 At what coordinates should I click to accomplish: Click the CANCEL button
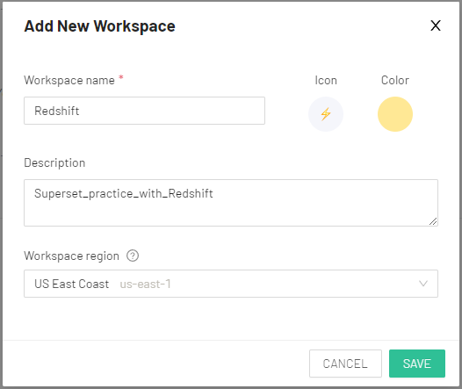tap(345, 364)
